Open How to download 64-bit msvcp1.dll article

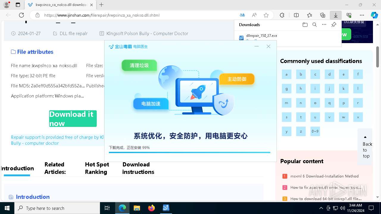(x=326, y=199)
